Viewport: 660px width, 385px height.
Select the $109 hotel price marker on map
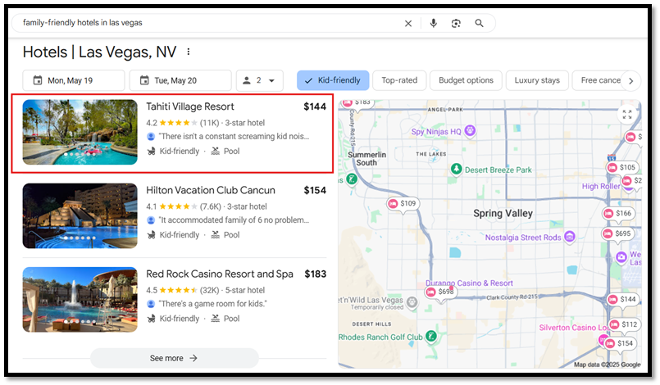(403, 204)
